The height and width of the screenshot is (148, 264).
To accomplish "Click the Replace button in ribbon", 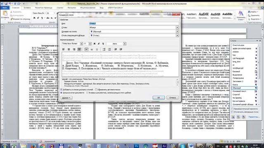I will coord(254,16).
